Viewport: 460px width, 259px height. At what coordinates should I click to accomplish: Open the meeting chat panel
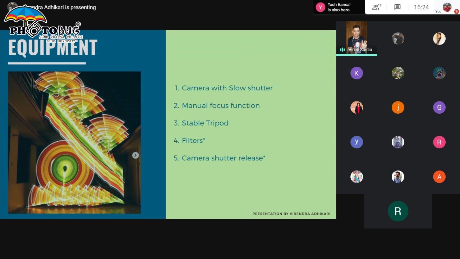tap(397, 7)
